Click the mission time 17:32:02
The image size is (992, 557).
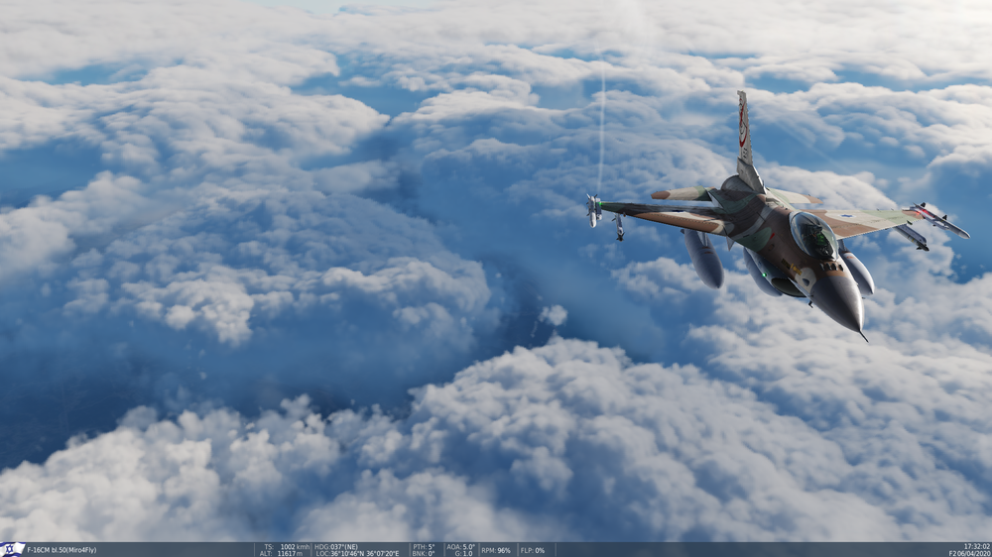[x=977, y=546]
